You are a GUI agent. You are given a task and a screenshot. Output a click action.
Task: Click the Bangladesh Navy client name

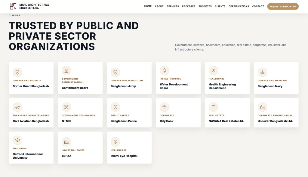click(x=270, y=86)
